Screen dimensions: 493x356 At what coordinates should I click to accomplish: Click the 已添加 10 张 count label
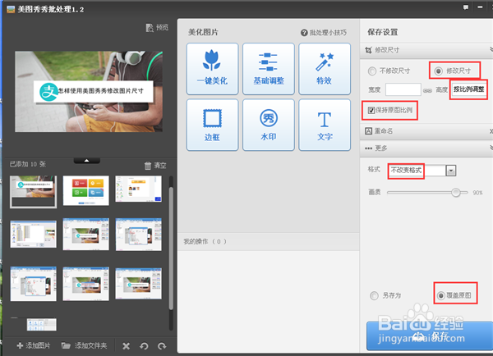click(x=28, y=164)
